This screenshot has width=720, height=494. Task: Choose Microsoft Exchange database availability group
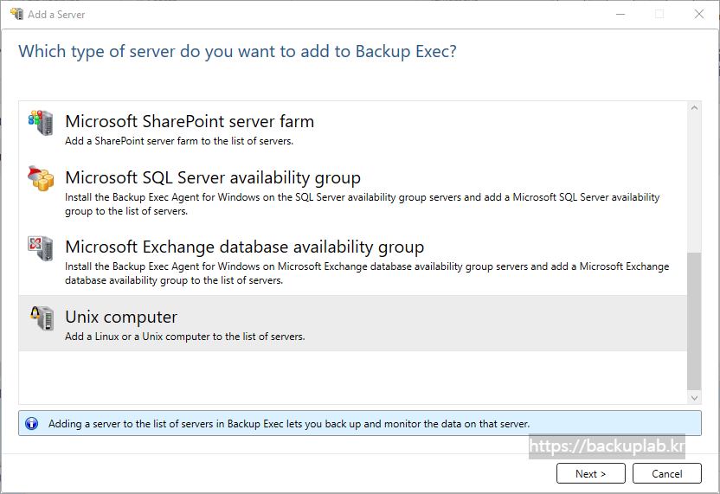(x=244, y=247)
